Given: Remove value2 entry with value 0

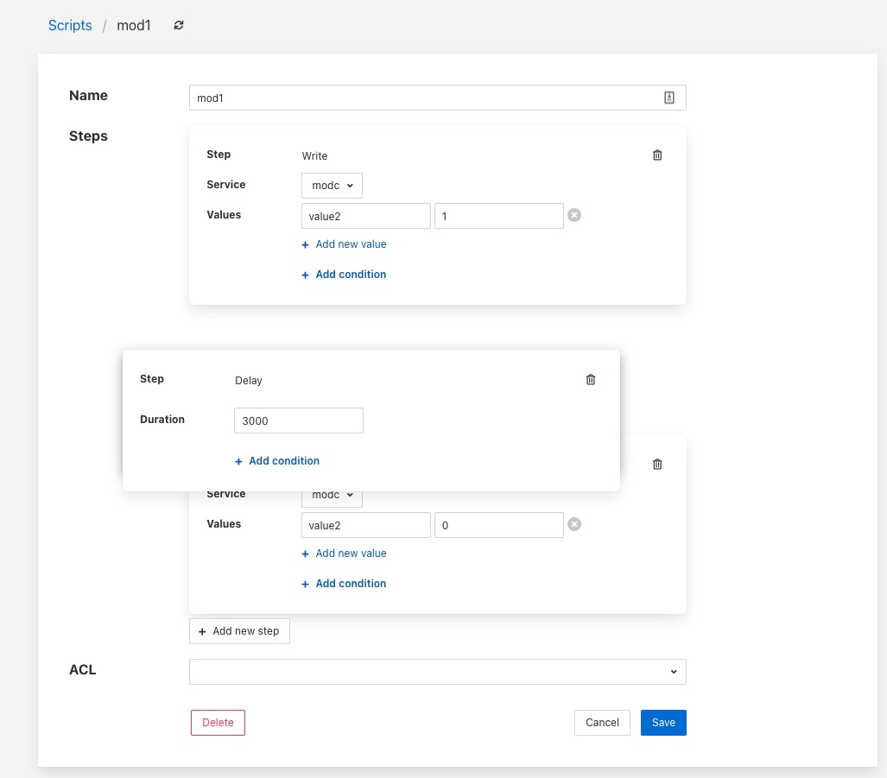Looking at the screenshot, I should pos(574,524).
